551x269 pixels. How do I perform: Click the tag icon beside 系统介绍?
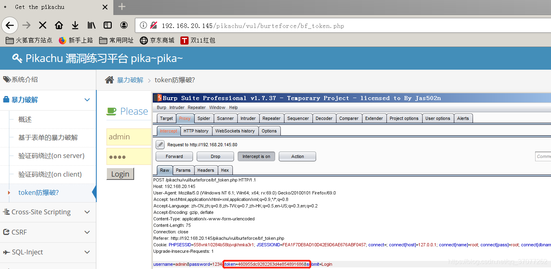(x=7, y=79)
